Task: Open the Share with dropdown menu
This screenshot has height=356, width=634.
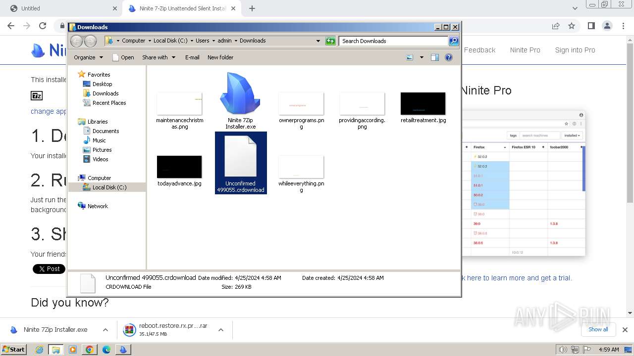Action: (x=158, y=57)
